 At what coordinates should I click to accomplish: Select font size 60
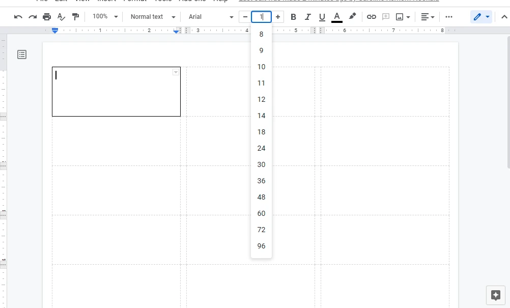(261, 213)
